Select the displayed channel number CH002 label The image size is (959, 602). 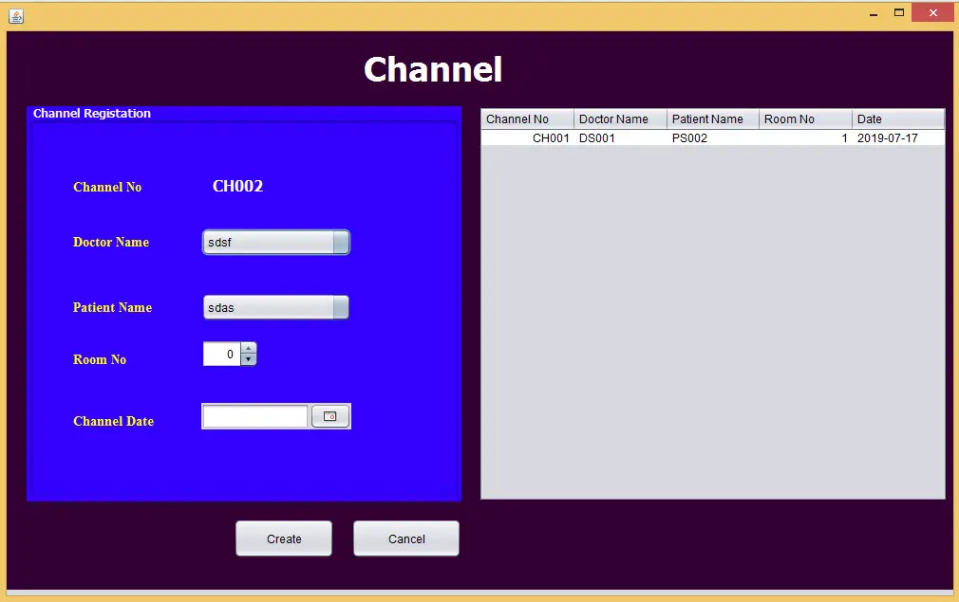(x=237, y=186)
